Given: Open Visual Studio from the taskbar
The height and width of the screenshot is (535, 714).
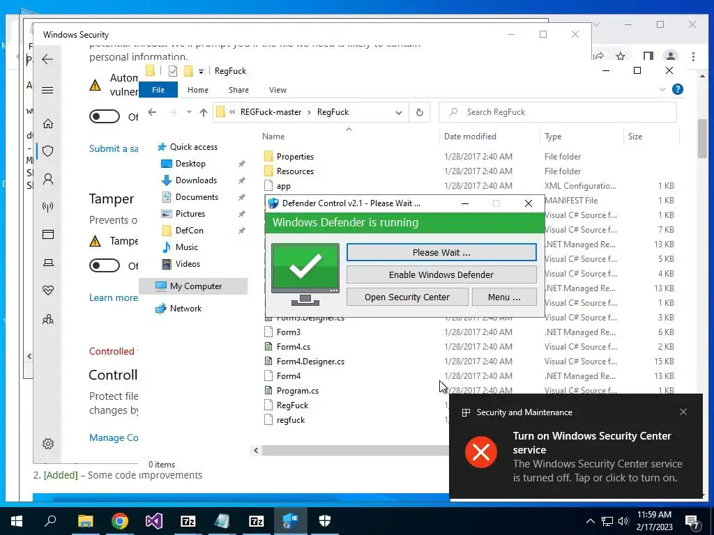Looking at the screenshot, I should point(154,521).
